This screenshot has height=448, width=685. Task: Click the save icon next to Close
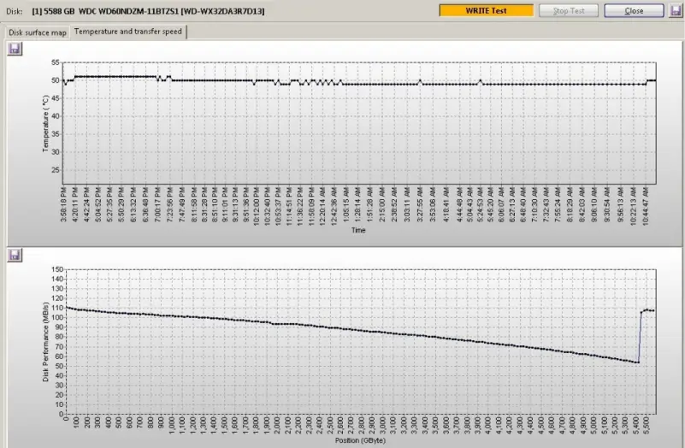tap(676, 11)
